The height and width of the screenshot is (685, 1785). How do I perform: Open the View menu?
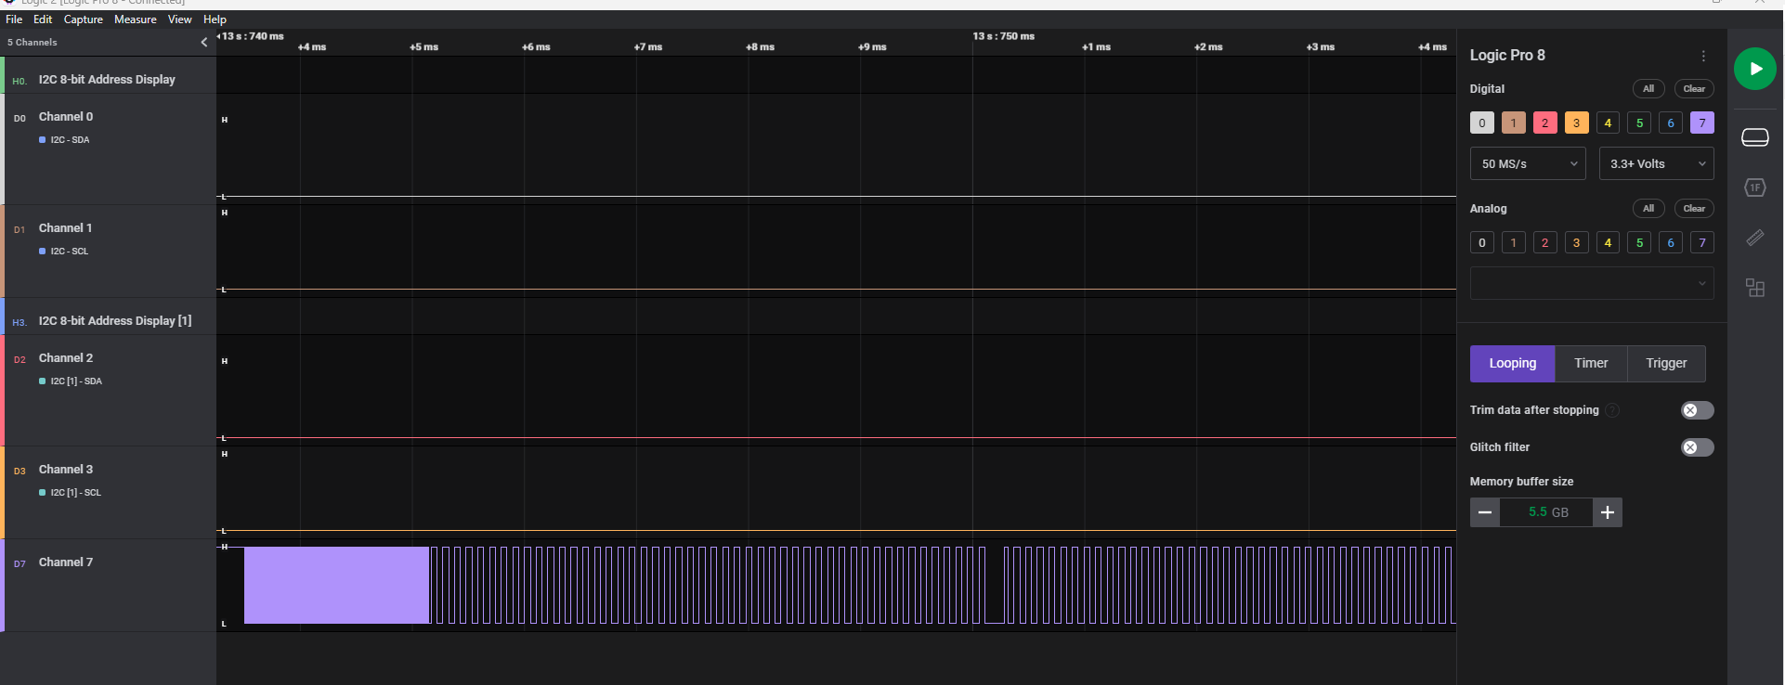tap(179, 19)
